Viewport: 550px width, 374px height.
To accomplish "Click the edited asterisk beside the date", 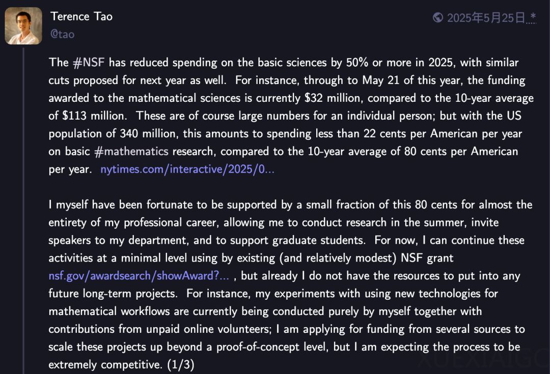I will [533, 16].
